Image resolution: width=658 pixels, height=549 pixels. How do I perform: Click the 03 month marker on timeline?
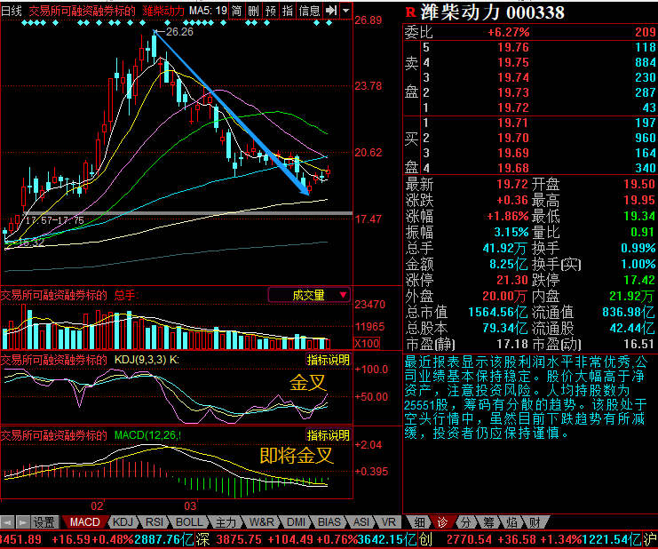[190, 505]
